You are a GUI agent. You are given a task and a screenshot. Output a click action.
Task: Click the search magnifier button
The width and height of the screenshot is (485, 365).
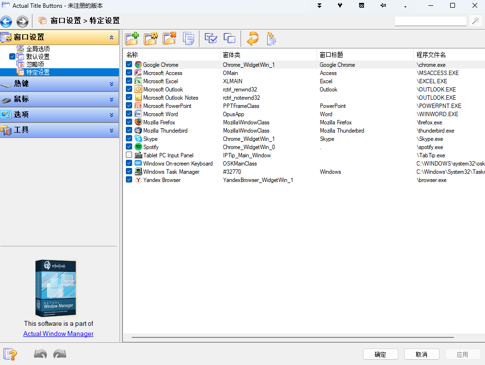475,21
